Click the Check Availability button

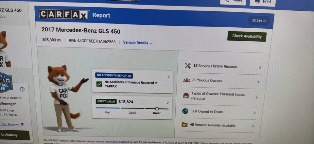pyautogui.click(x=247, y=36)
